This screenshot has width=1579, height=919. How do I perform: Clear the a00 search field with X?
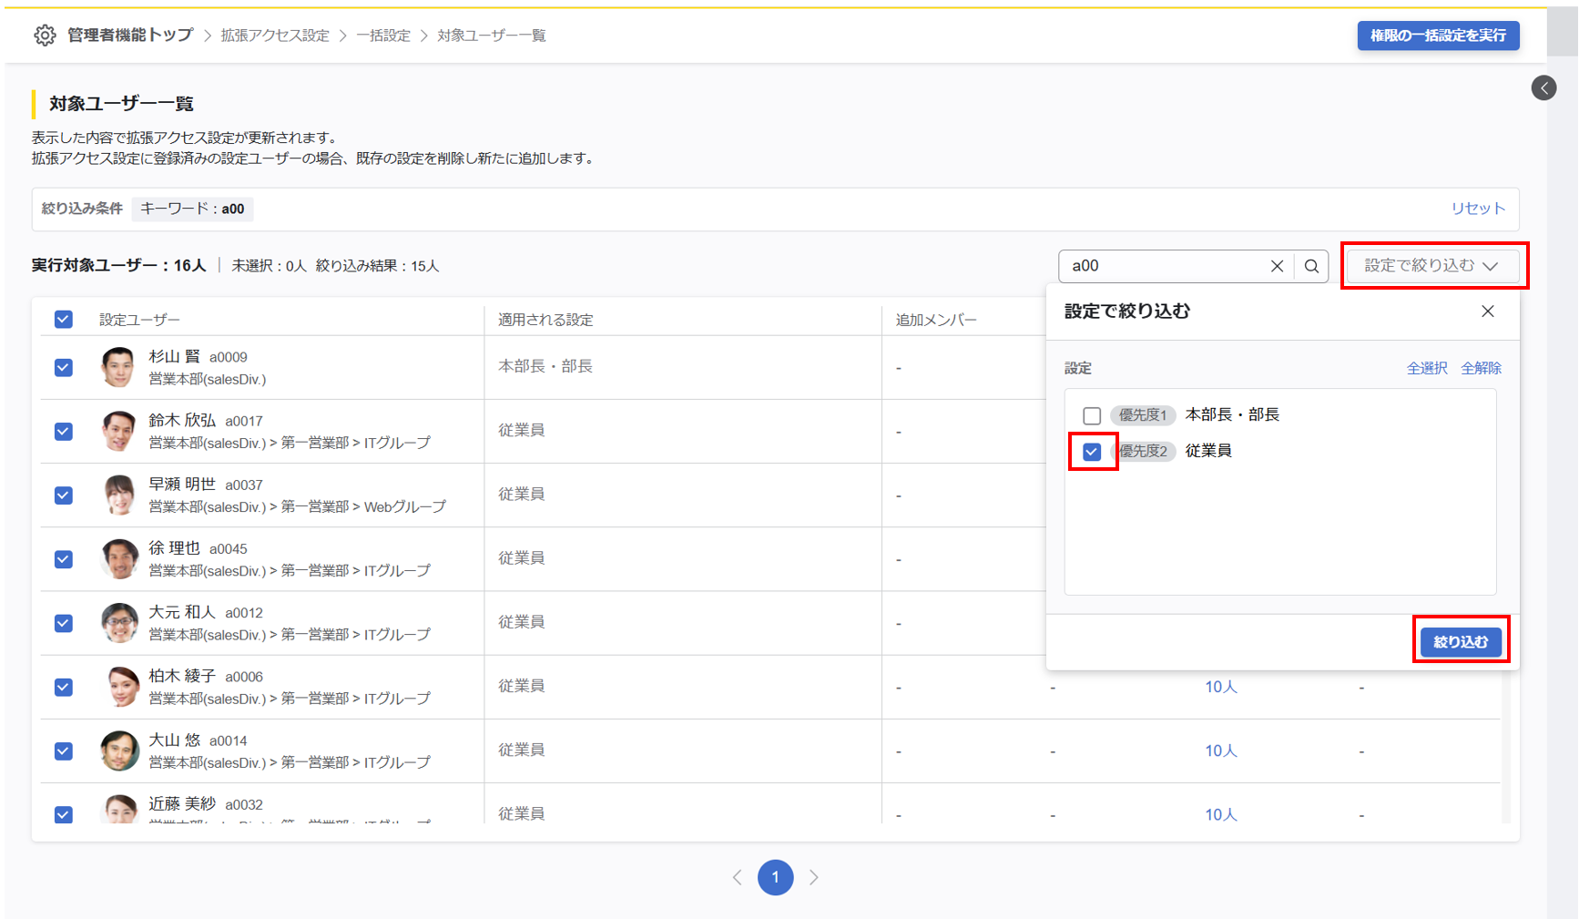click(1277, 266)
